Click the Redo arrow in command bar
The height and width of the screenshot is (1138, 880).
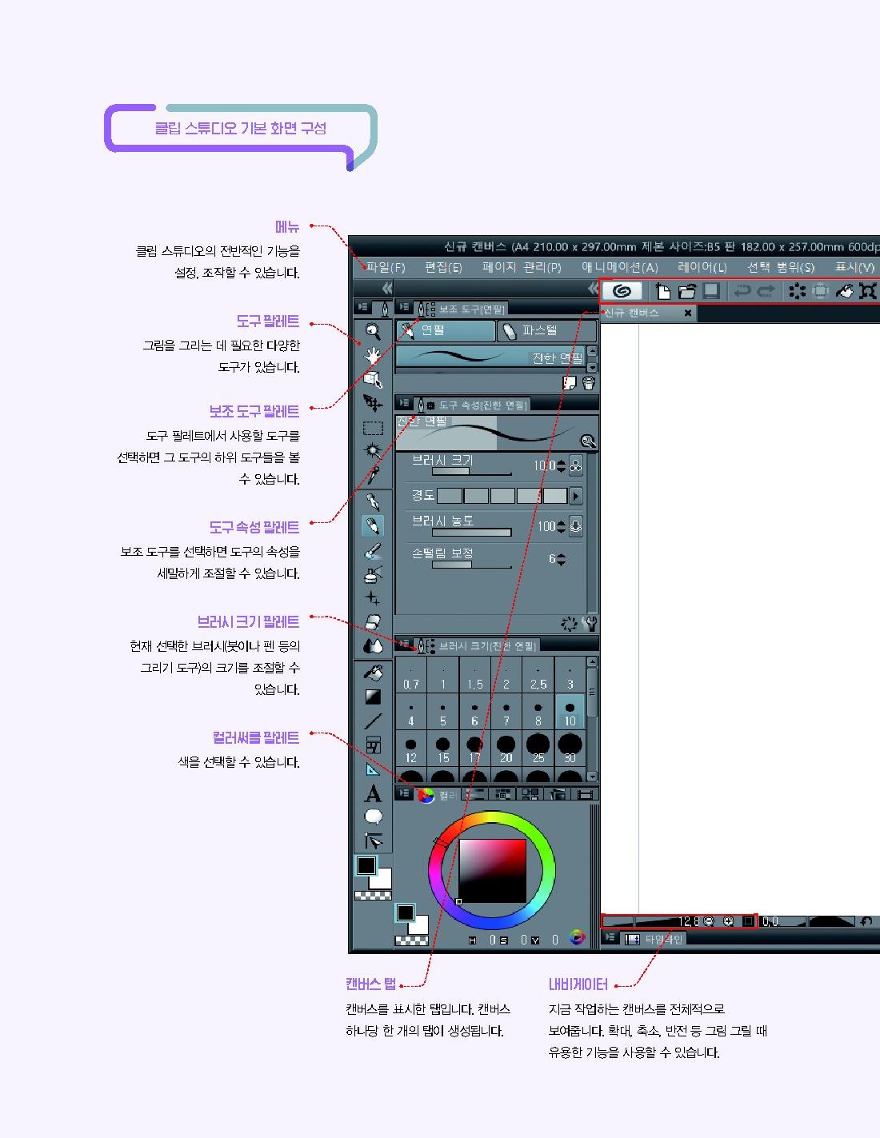pos(766,291)
